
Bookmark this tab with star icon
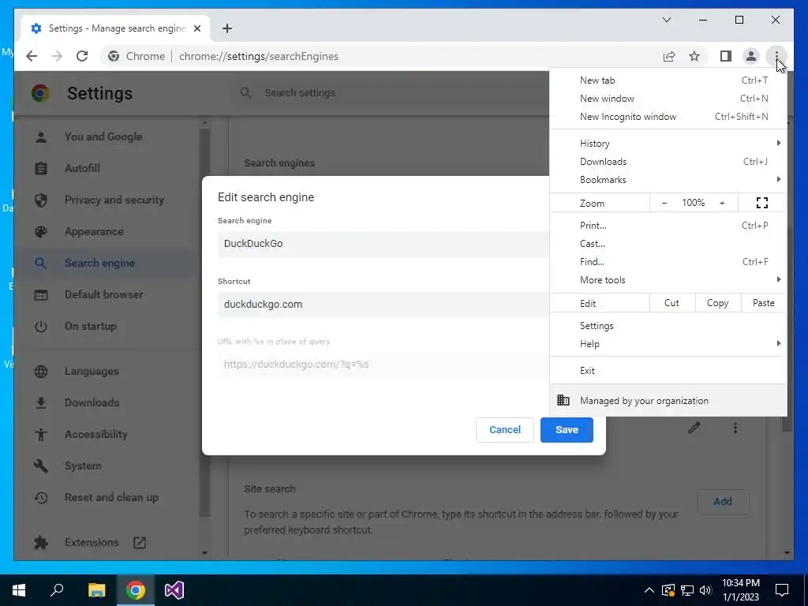click(x=694, y=56)
